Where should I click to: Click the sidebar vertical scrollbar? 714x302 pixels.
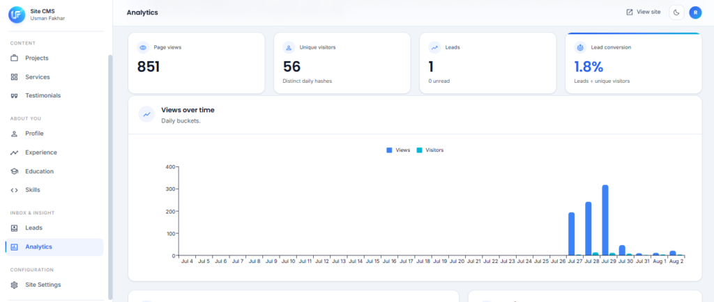point(110,177)
